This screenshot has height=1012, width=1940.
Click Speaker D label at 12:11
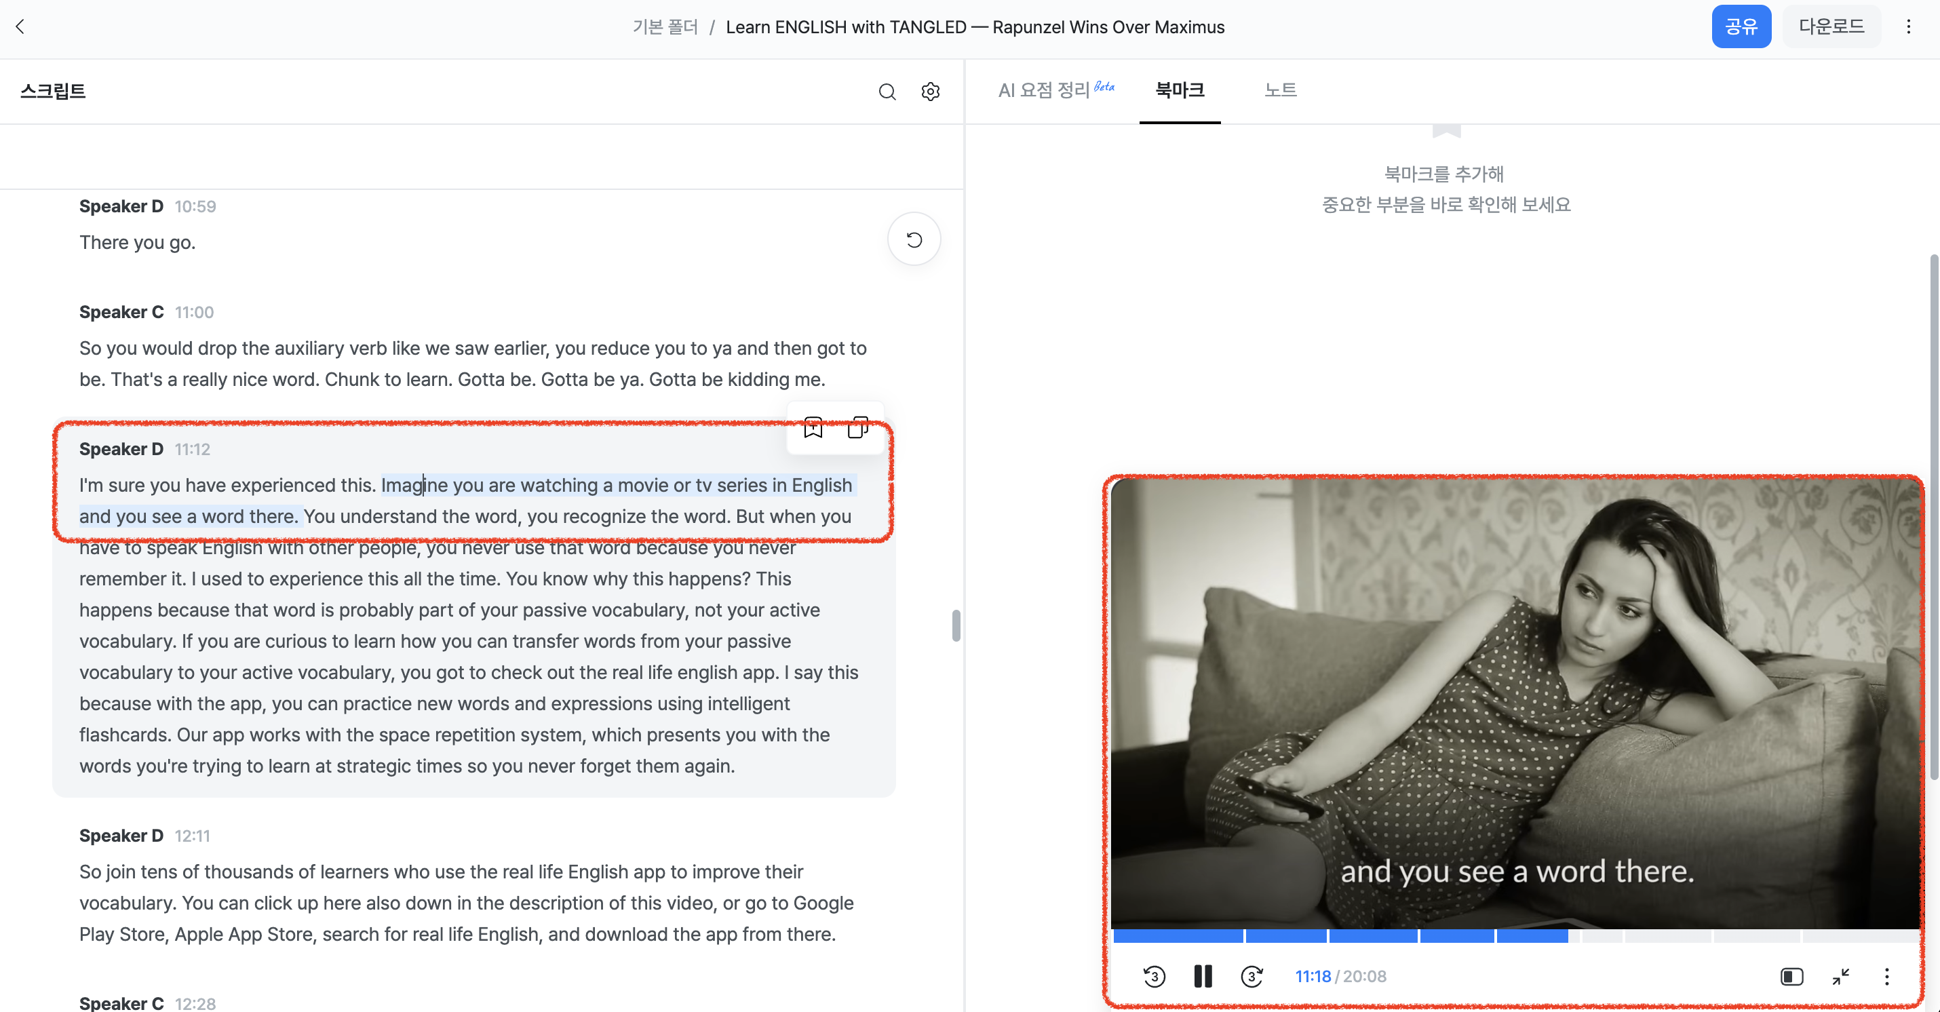point(121,836)
